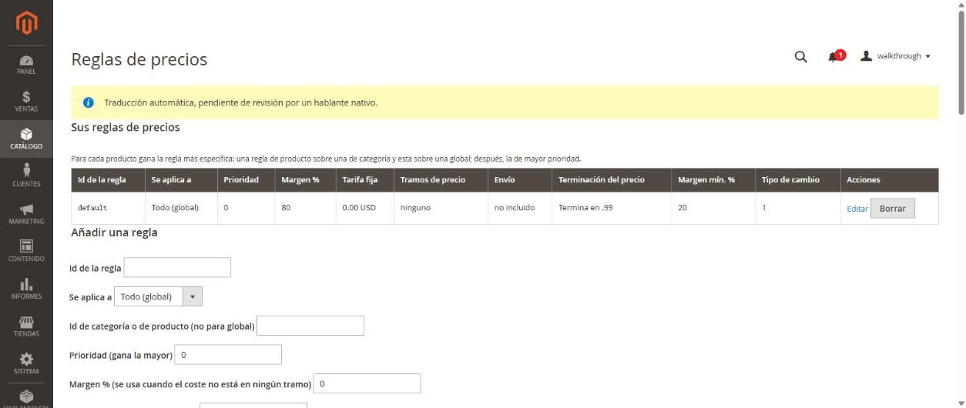Click the 'Margen %' column header
Image resolution: width=966 pixels, height=408 pixels.
click(304, 180)
